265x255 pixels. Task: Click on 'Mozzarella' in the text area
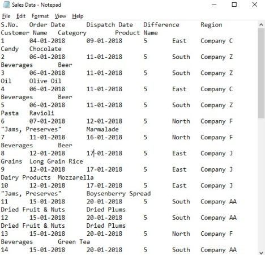point(76,177)
